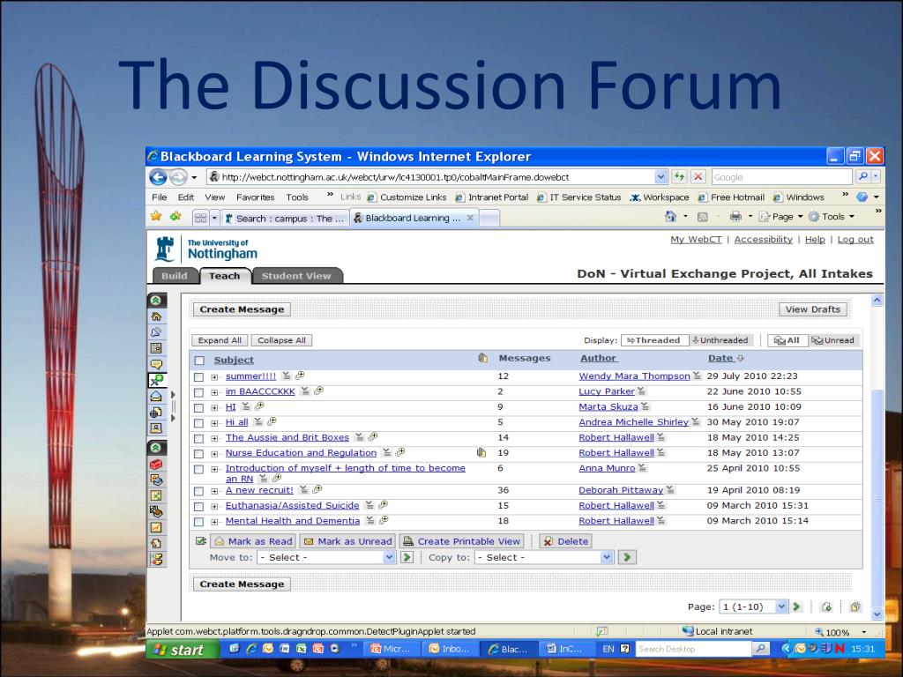Viewport: 903px width, 677px height.
Task: Click the next page green arrow
Action: tap(797, 606)
